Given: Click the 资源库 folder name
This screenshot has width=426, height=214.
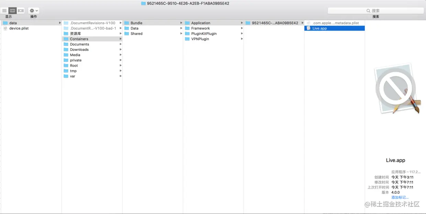Looking at the screenshot, I should 75,34.
